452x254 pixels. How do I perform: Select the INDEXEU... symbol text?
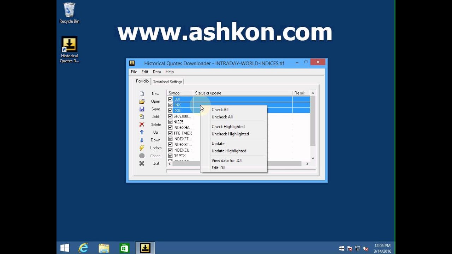[x=183, y=150]
